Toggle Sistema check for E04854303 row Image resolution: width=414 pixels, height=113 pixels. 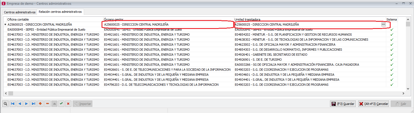point(392,50)
